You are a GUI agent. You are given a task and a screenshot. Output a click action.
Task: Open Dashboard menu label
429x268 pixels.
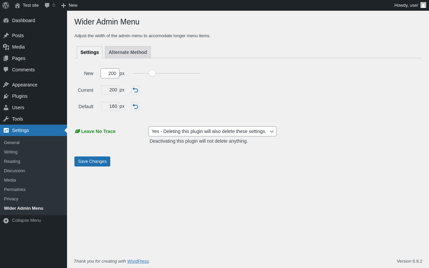[23, 20]
